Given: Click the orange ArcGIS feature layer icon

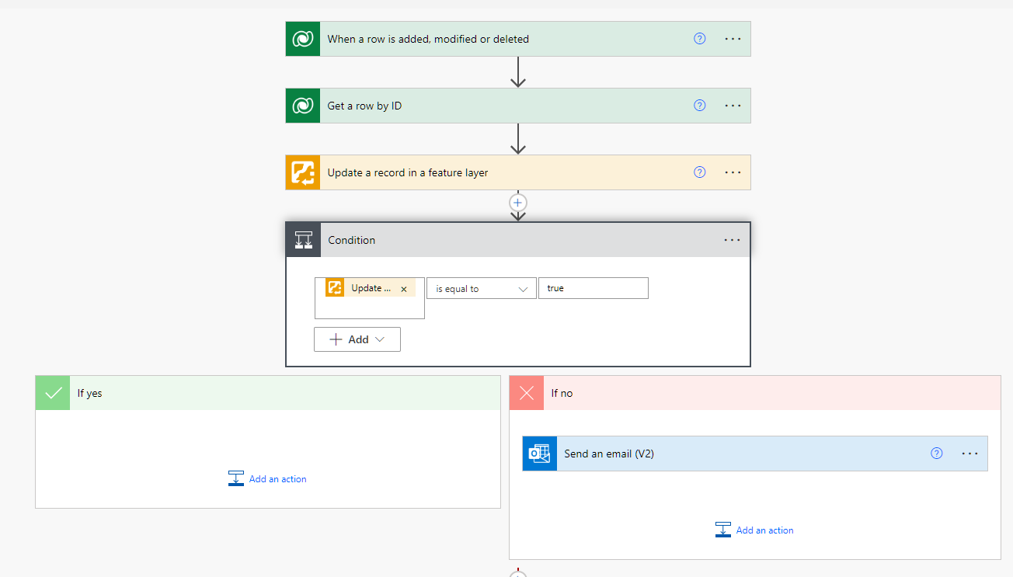Looking at the screenshot, I should click(x=302, y=172).
